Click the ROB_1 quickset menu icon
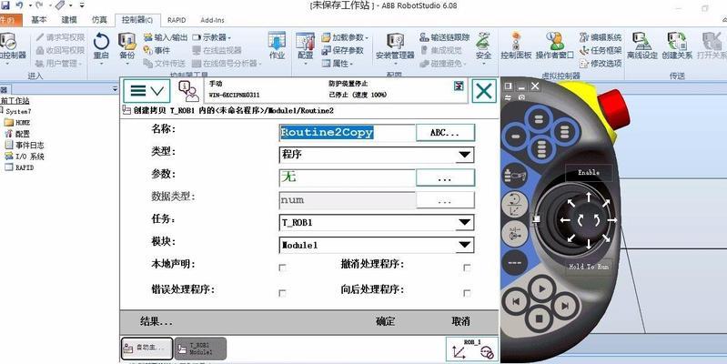Image resolution: width=727 pixels, height=364 pixels. point(472,349)
